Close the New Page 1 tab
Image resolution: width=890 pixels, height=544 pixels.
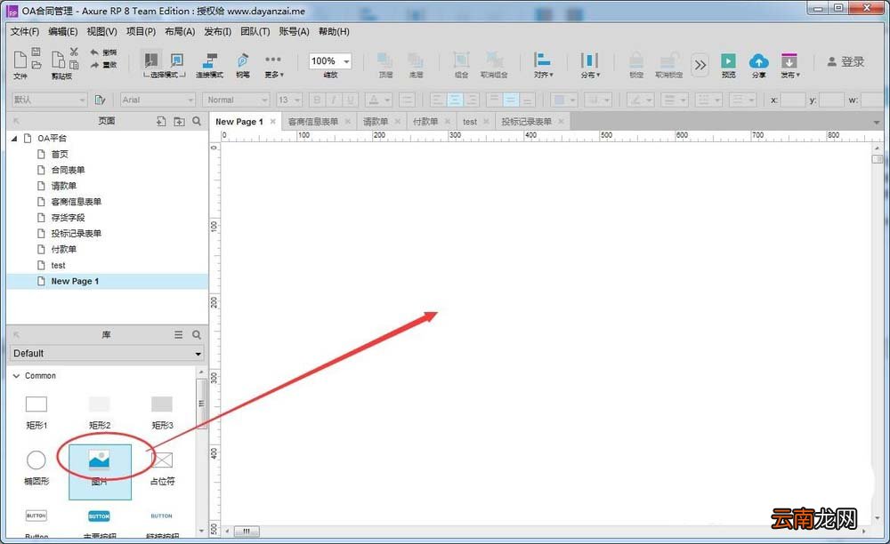[x=273, y=121]
